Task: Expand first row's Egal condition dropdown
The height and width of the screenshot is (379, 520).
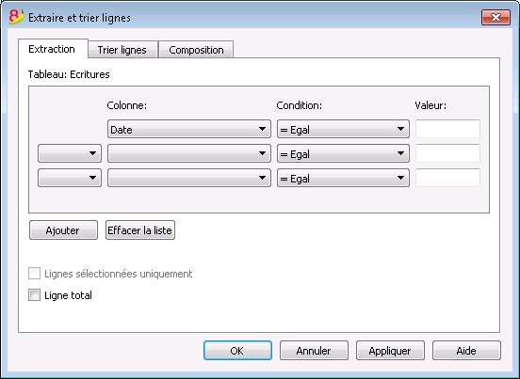Action: [343, 129]
